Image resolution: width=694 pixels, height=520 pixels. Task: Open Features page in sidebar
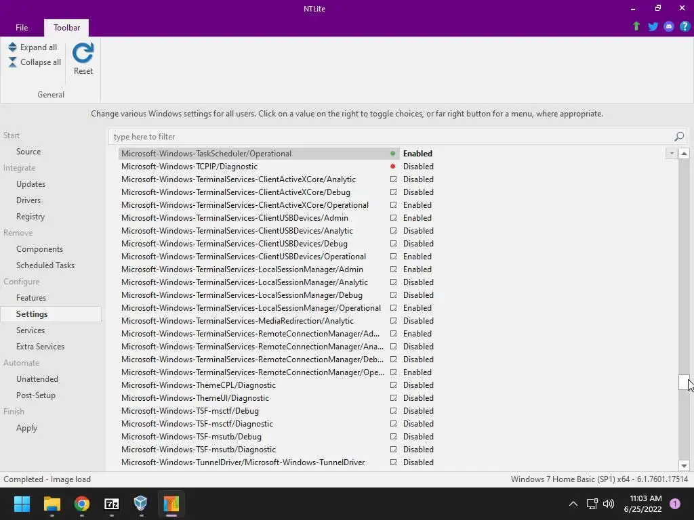31,298
